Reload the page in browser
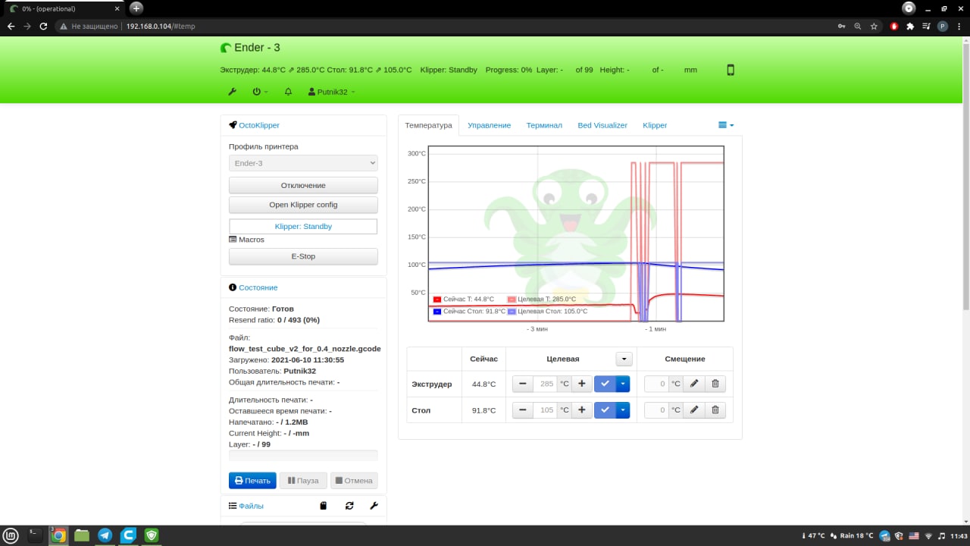The height and width of the screenshot is (546, 970). (43, 26)
